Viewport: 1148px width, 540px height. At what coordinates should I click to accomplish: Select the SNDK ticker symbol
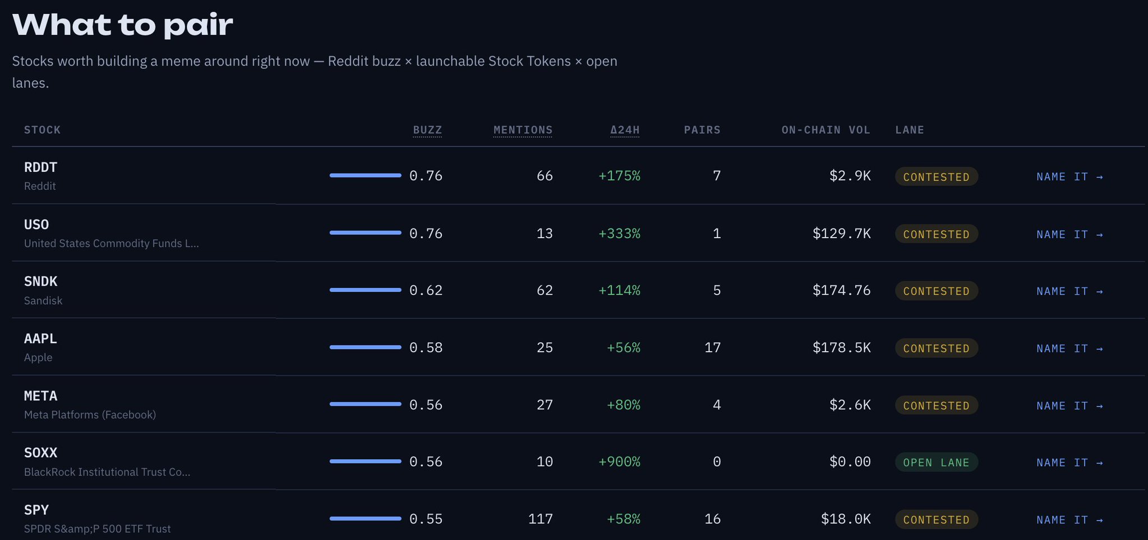tap(40, 281)
